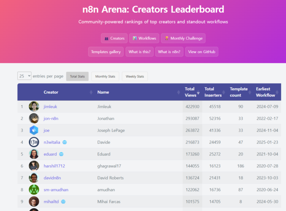286x211 pixels.
Task: Sort table by Earliest Workflow column
Action: tap(267, 92)
